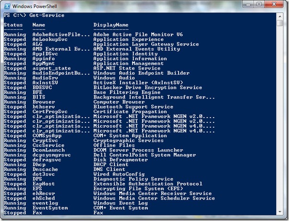The width and height of the screenshot is (289, 221).
Task: Click Bluetooth Support Service display name
Action: coord(133,107)
